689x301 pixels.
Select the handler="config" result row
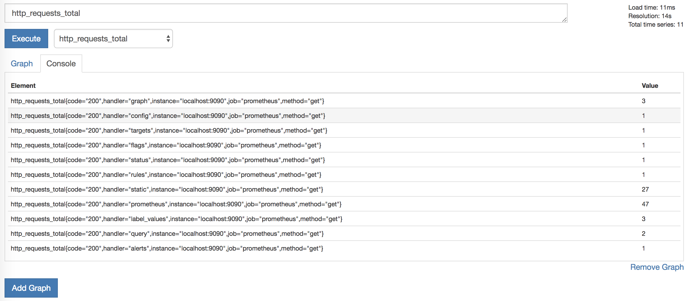(168, 116)
